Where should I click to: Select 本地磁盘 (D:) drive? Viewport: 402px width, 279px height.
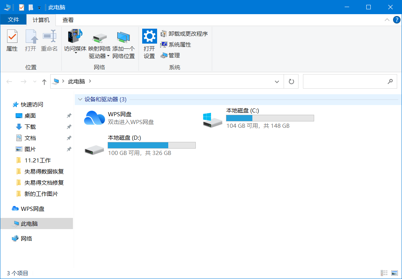[140, 145]
